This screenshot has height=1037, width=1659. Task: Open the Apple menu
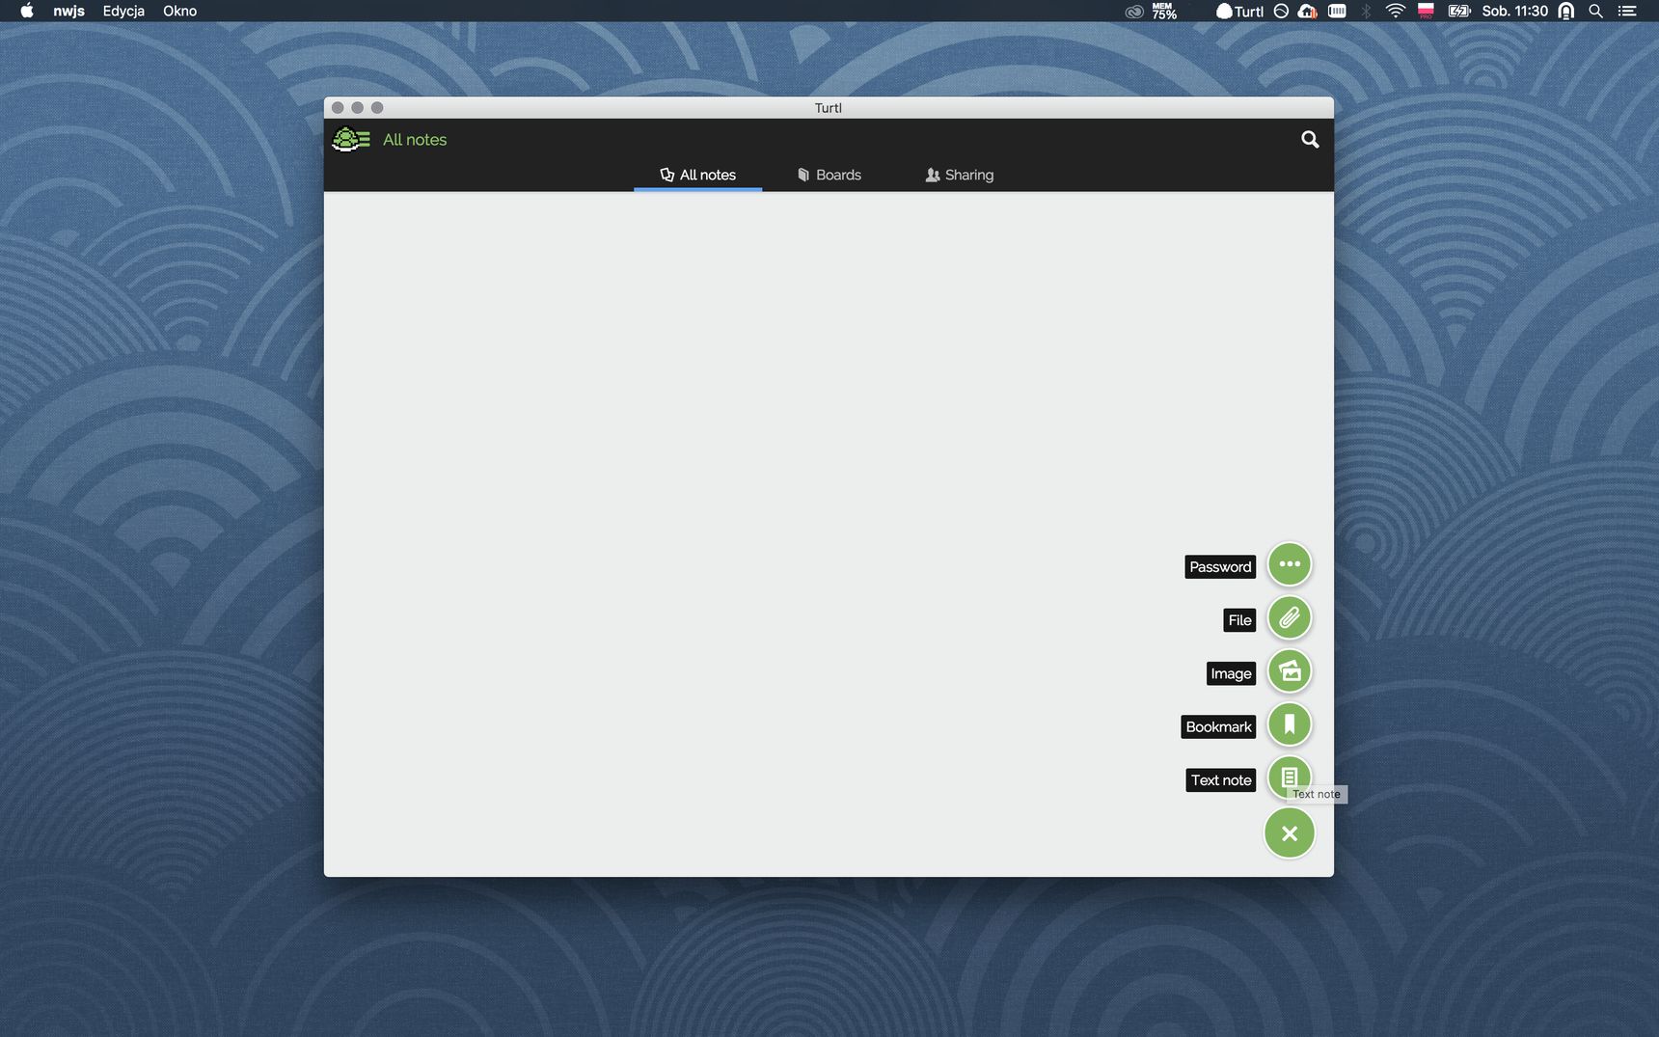(27, 11)
